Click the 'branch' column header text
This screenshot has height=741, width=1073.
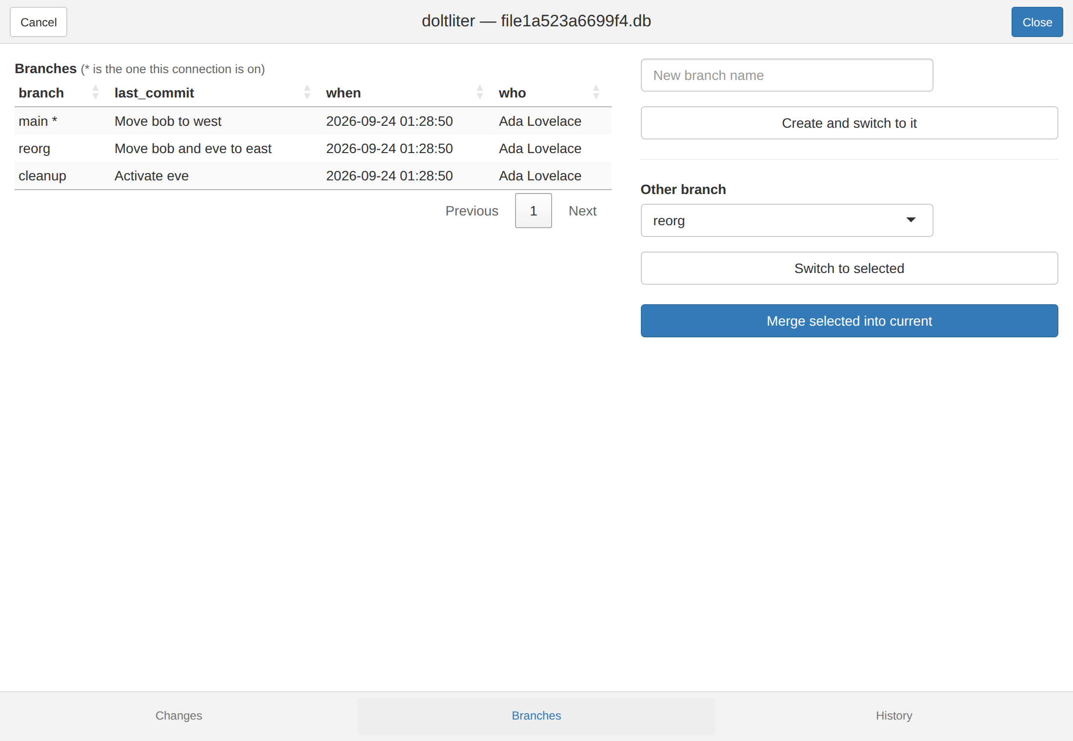pos(41,93)
